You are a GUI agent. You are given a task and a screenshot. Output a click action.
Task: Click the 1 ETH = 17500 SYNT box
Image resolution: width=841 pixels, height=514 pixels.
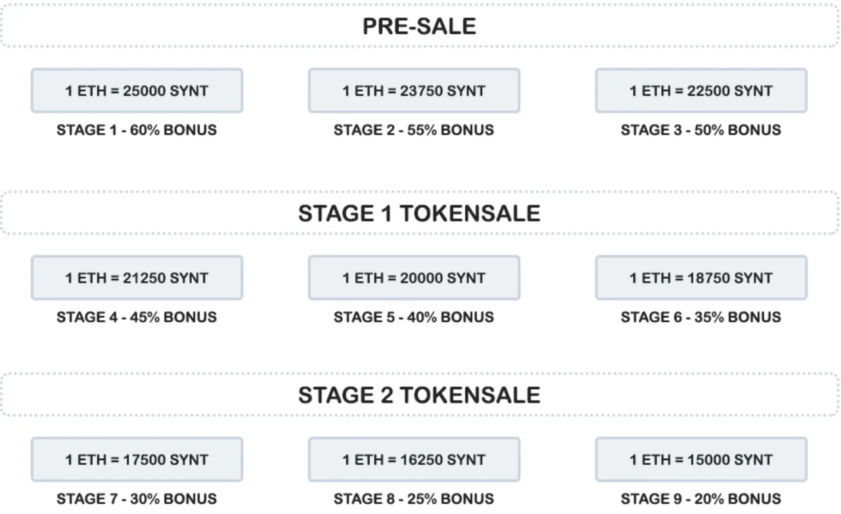137,460
